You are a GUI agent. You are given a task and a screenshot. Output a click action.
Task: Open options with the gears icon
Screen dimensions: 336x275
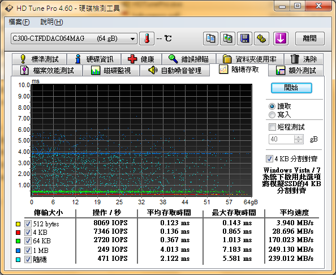click(x=261, y=38)
